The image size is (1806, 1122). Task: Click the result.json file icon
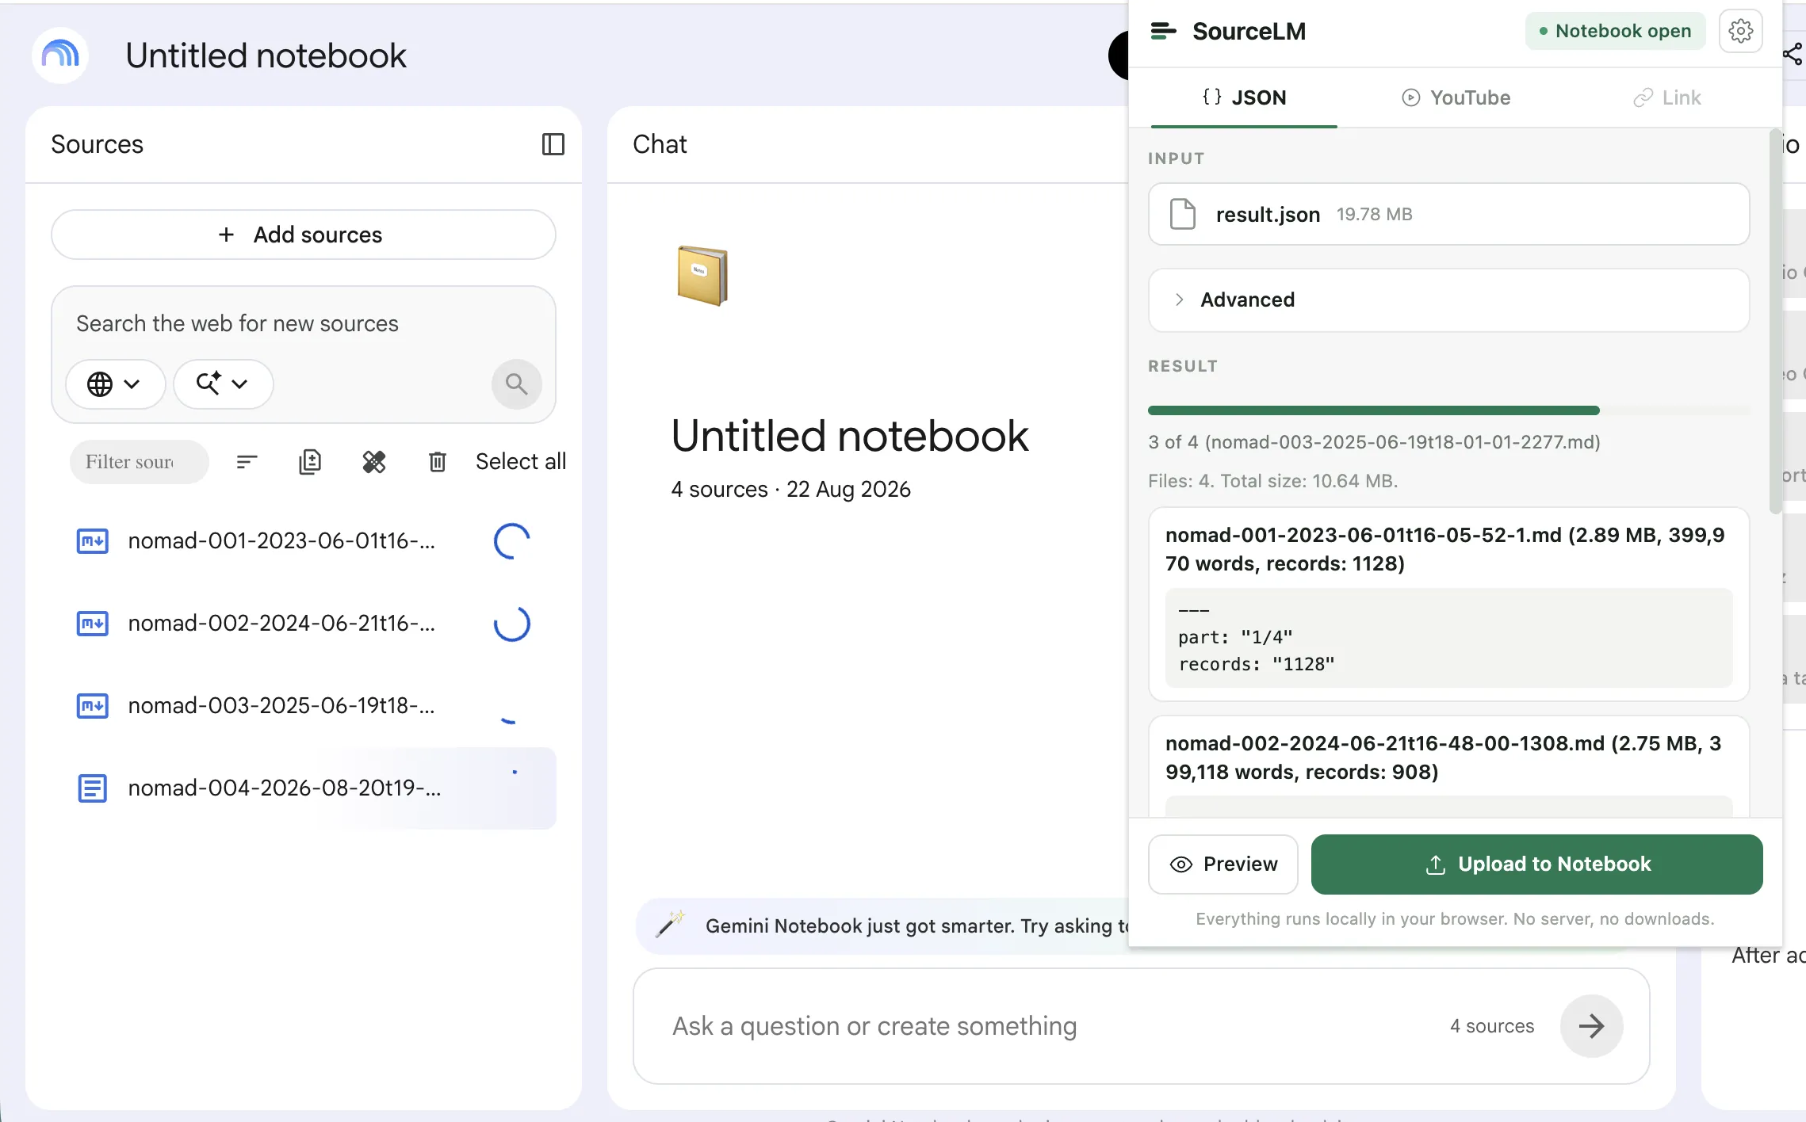[1182, 214]
